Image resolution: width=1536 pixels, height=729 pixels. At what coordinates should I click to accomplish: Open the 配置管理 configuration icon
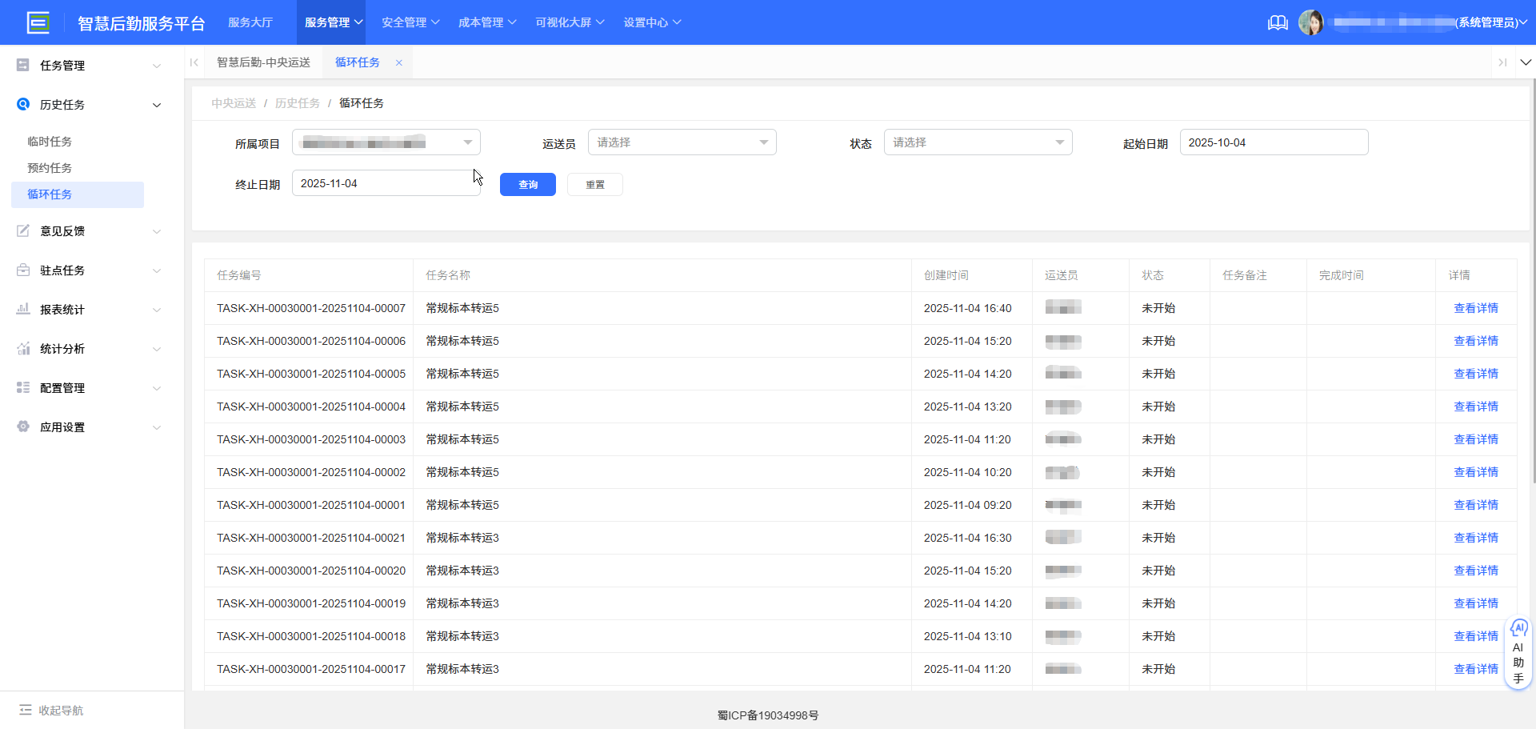point(22,387)
